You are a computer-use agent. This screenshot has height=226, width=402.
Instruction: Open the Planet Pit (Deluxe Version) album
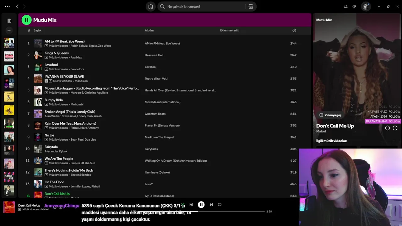[162, 126]
